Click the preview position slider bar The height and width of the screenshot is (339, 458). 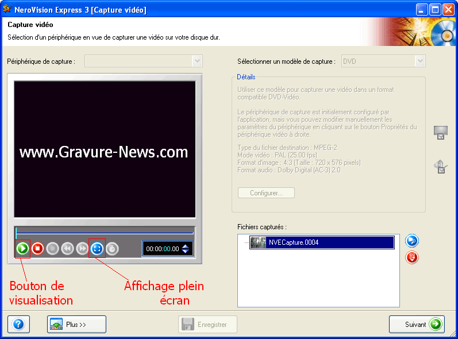(105, 233)
